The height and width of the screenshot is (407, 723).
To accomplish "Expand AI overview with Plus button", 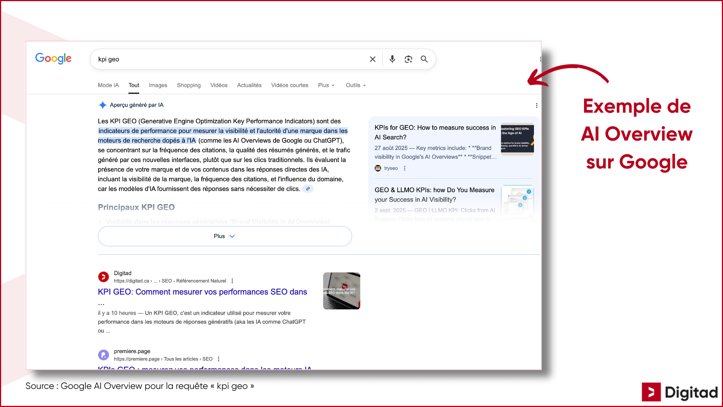I will pyautogui.click(x=225, y=236).
